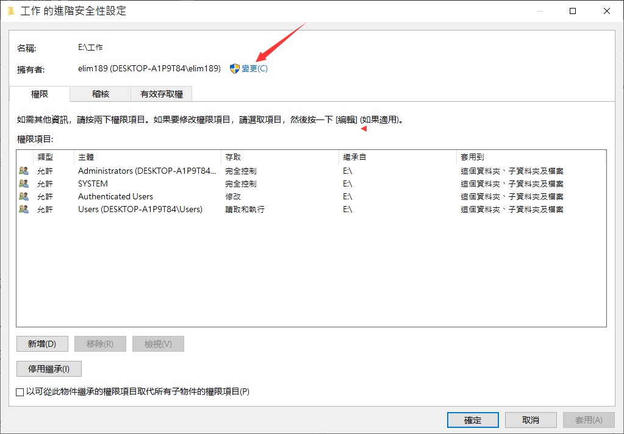Enable replace child object permissions checkbox
Viewport: 624px width, 434px height.
20,392
